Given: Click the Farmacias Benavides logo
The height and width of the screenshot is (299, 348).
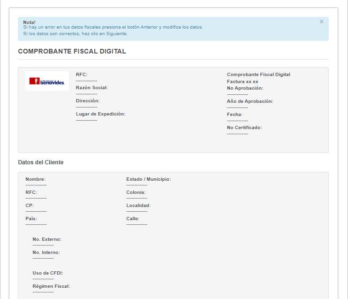Looking at the screenshot, I should (x=47, y=81).
